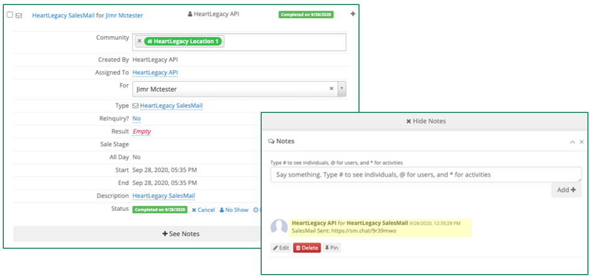Collapse notes with Hide Notes bar

point(426,121)
